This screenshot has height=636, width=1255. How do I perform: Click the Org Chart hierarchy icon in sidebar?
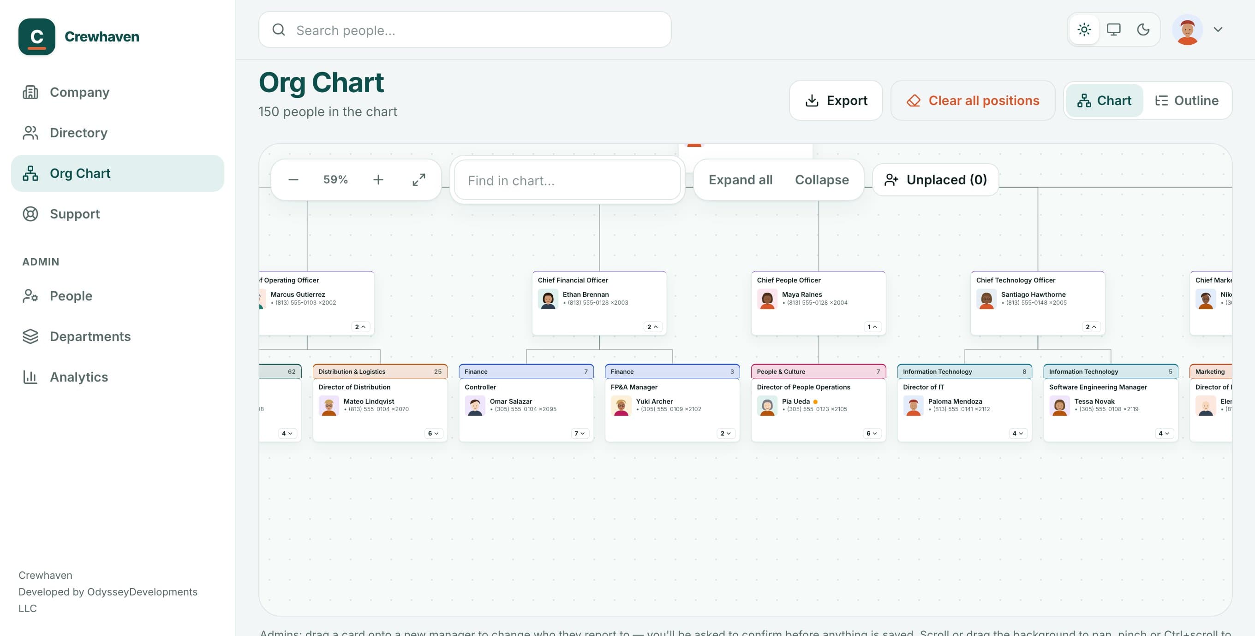point(30,173)
